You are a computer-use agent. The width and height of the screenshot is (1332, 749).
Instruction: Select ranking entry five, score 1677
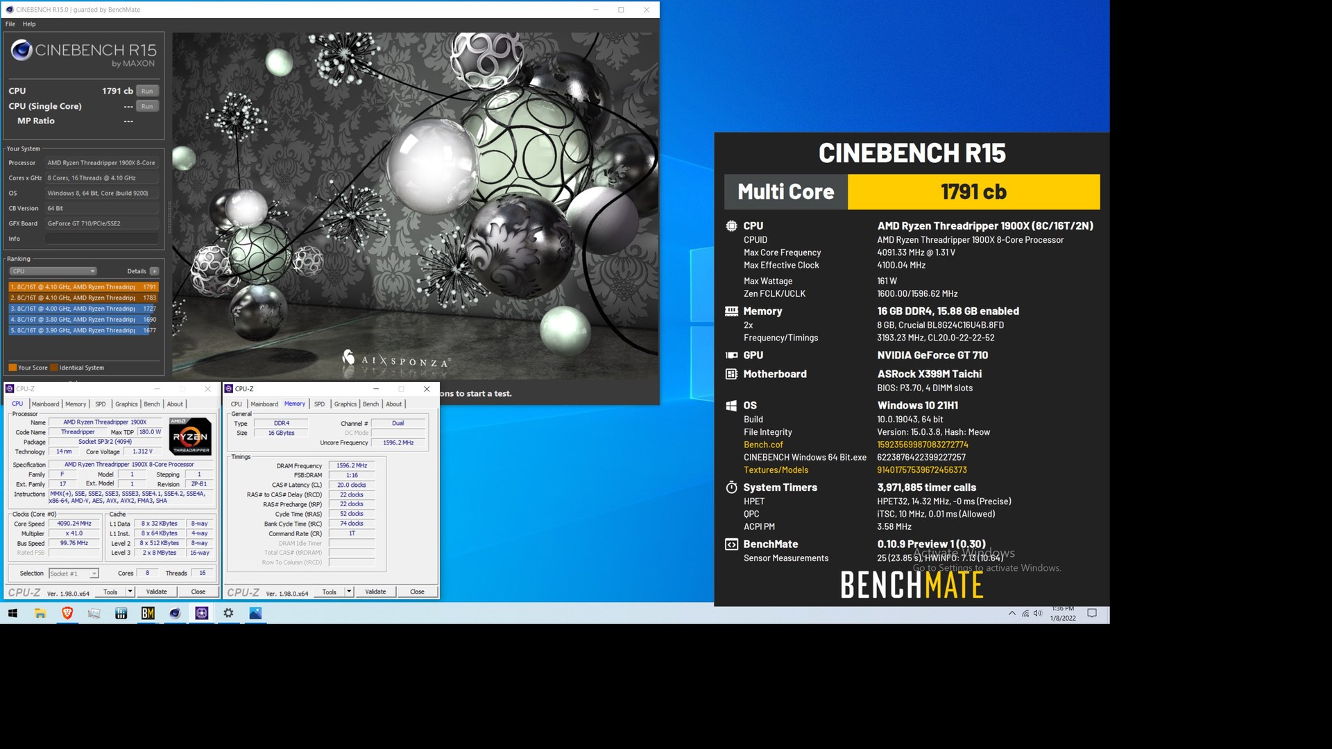83,331
